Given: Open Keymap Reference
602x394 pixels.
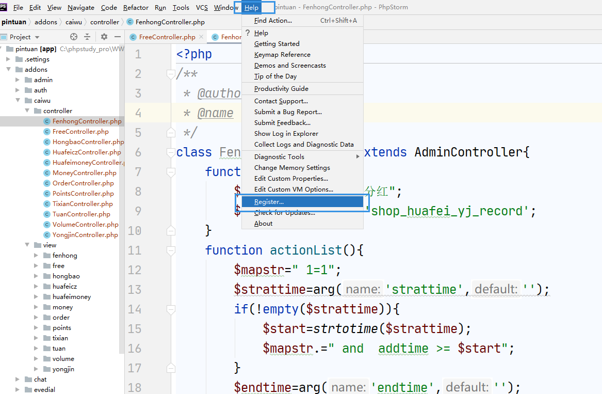Looking at the screenshot, I should 302,55.
